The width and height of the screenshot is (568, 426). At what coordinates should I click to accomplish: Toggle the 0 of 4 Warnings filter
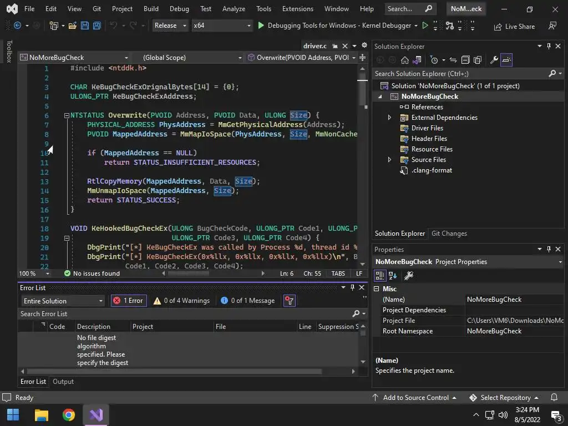[181, 301]
